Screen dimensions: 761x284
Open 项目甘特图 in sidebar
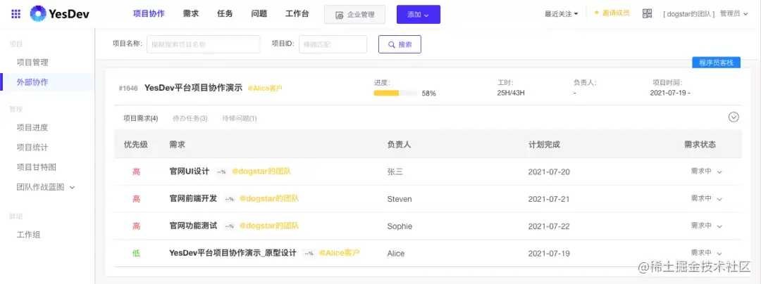37,167
